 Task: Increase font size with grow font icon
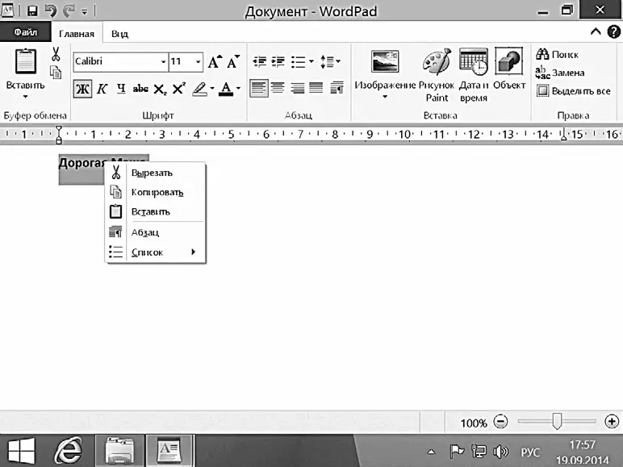215,62
